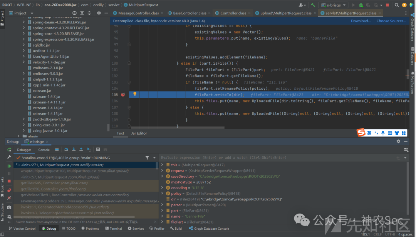The width and height of the screenshot is (416, 237).
Task: Stop the running process via top toolbar
Action: [x=387, y=5]
